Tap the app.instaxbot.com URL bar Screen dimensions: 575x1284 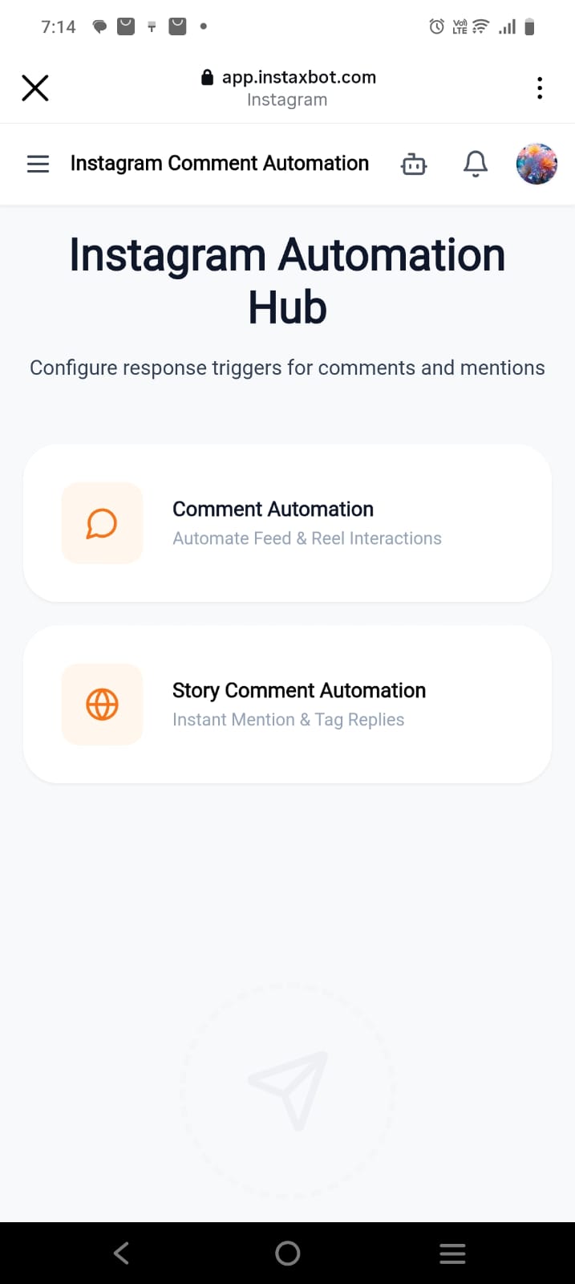point(298,78)
